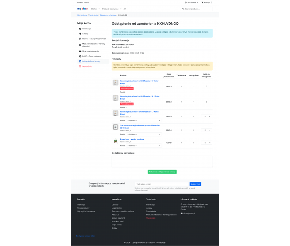The height and width of the screenshot is (246, 290).
Task: Click the Informacje icon in sidebar
Action: (80, 29)
